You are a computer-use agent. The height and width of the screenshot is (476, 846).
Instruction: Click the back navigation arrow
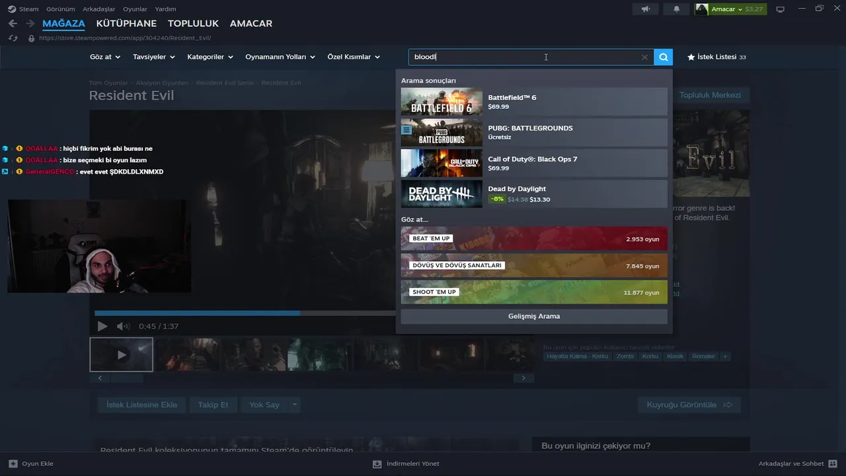point(13,23)
